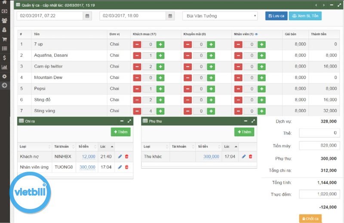Expand the Phụ thu panel fullscreen

click(x=253, y=121)
